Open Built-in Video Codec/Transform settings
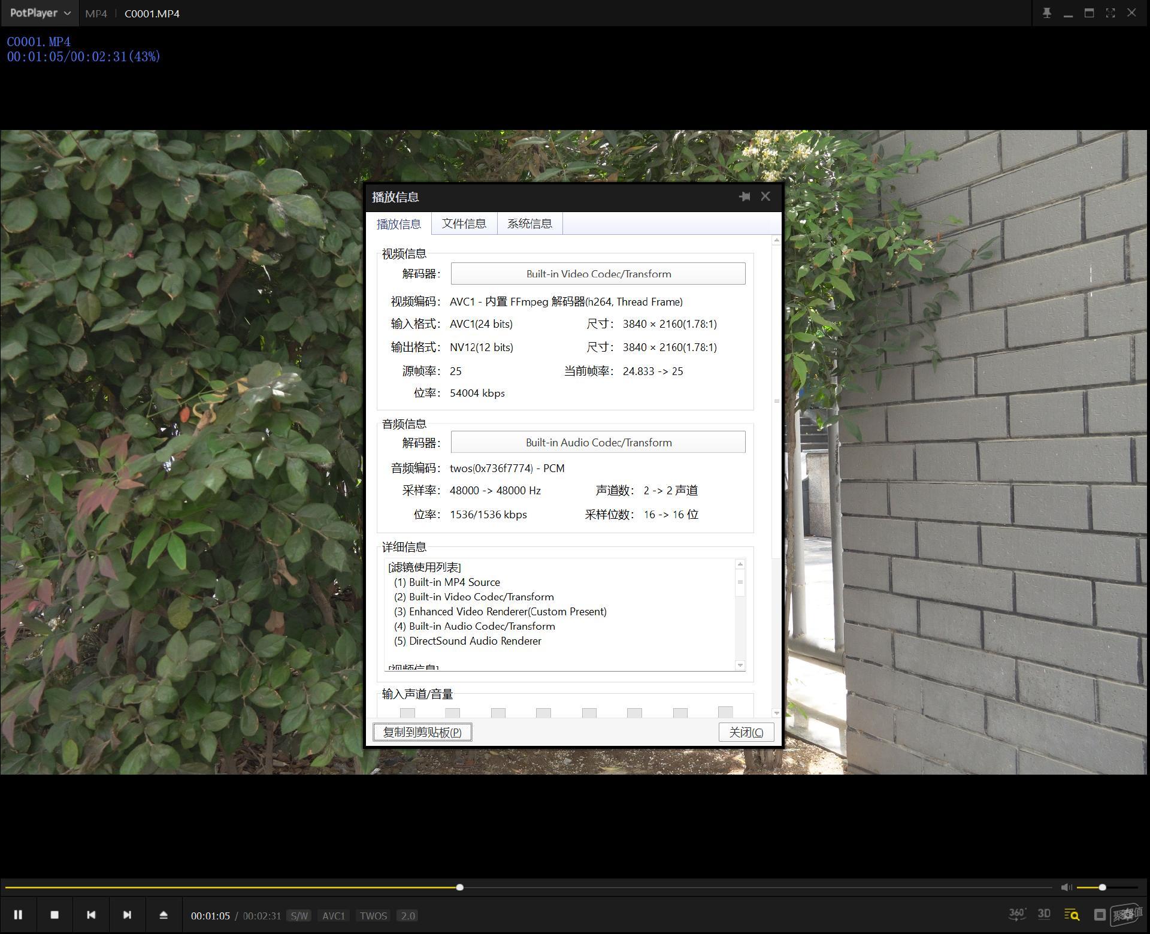 pos(598,274)
